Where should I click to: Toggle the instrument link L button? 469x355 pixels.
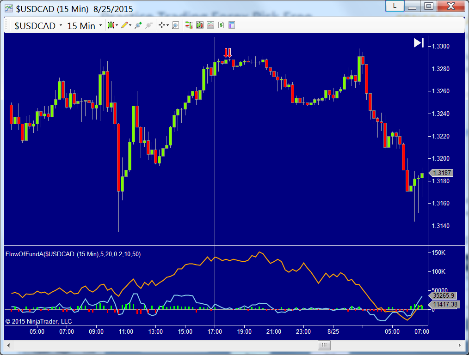(x=394, y=6)
